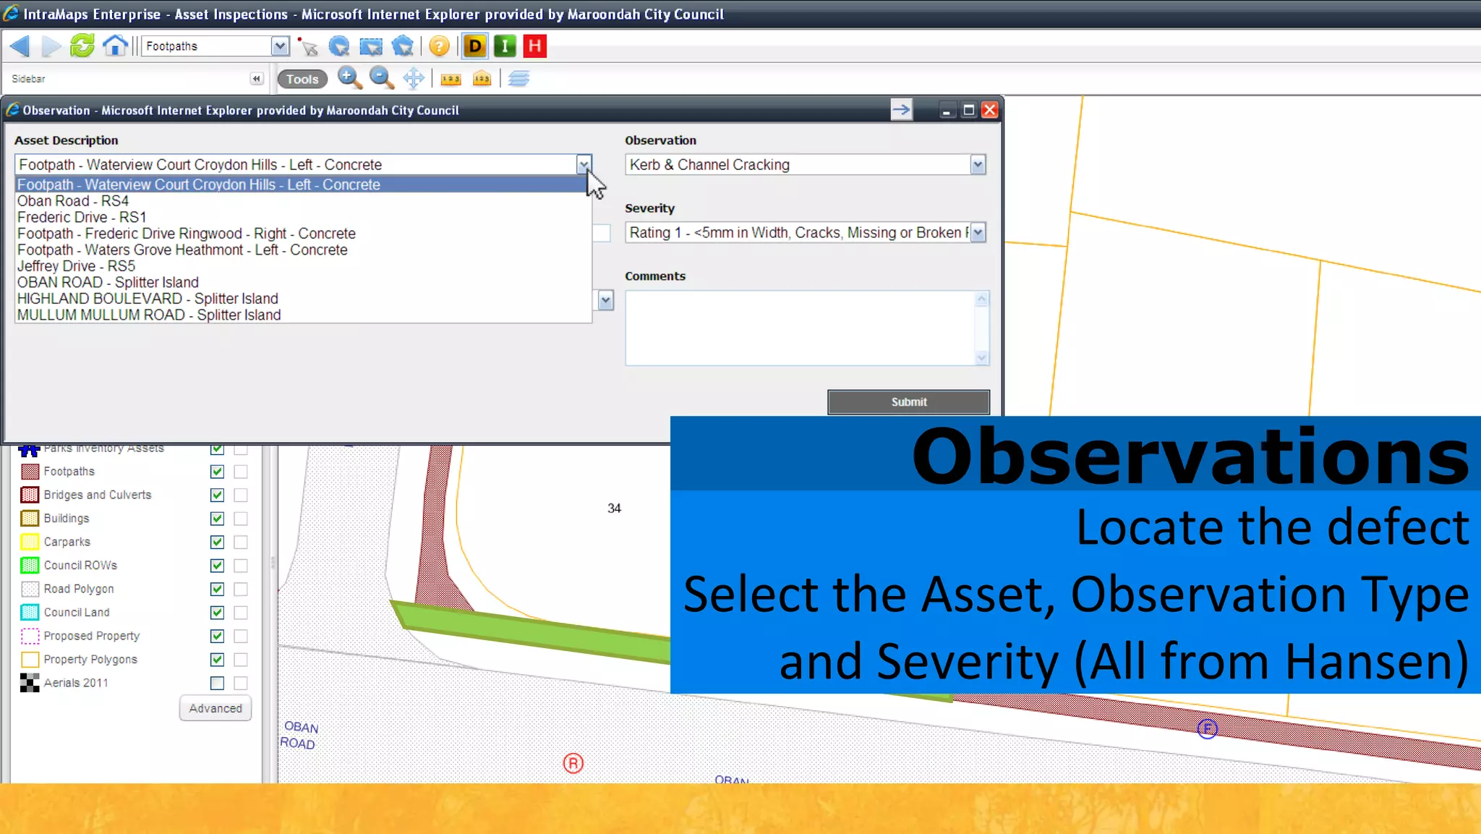Activate the point select tool
The height and width of the screenshot is (834, 1481).
(x=307, y=46)
